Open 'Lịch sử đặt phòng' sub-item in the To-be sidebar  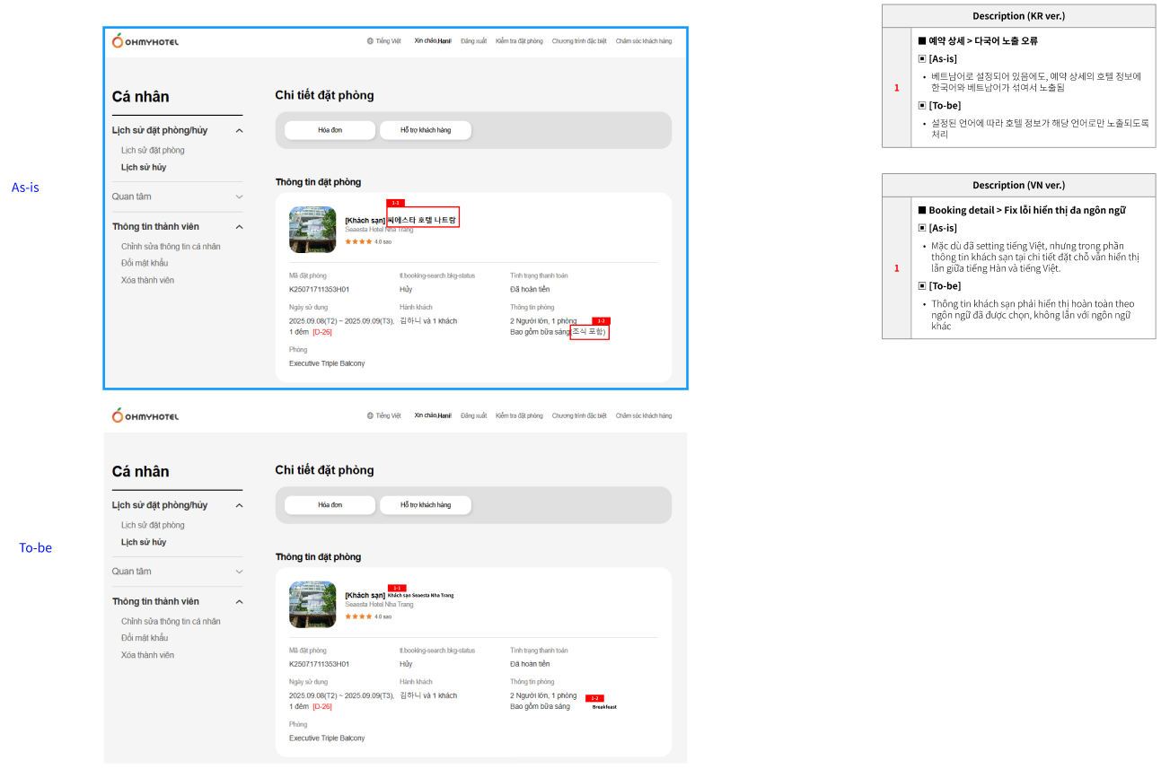tap(153, 526)
